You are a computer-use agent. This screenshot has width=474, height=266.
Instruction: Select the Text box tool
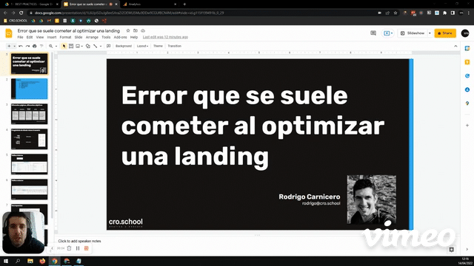(x=71, y=46)
